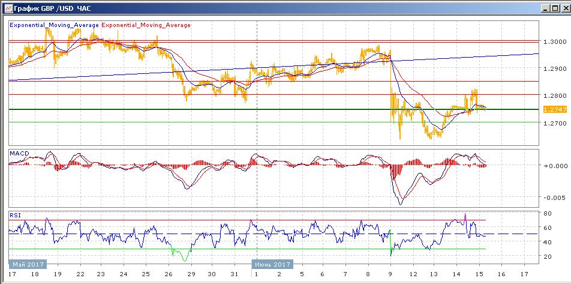Click the Май 2017 month marker

click(28, 264)
